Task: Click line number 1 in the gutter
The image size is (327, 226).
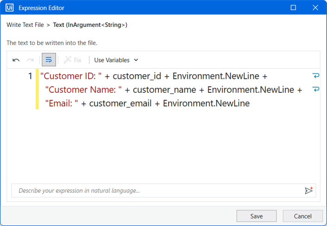Action: (x=30, y=76)
